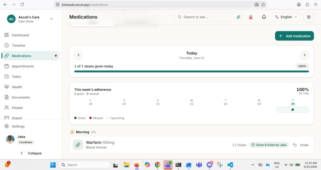Screen dimensions: 321x170
Task: Click the address bar URL
Action: point(85,5)
